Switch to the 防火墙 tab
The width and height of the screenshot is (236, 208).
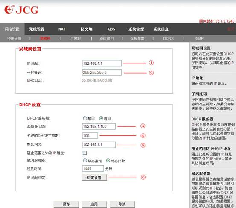point(87,29)
